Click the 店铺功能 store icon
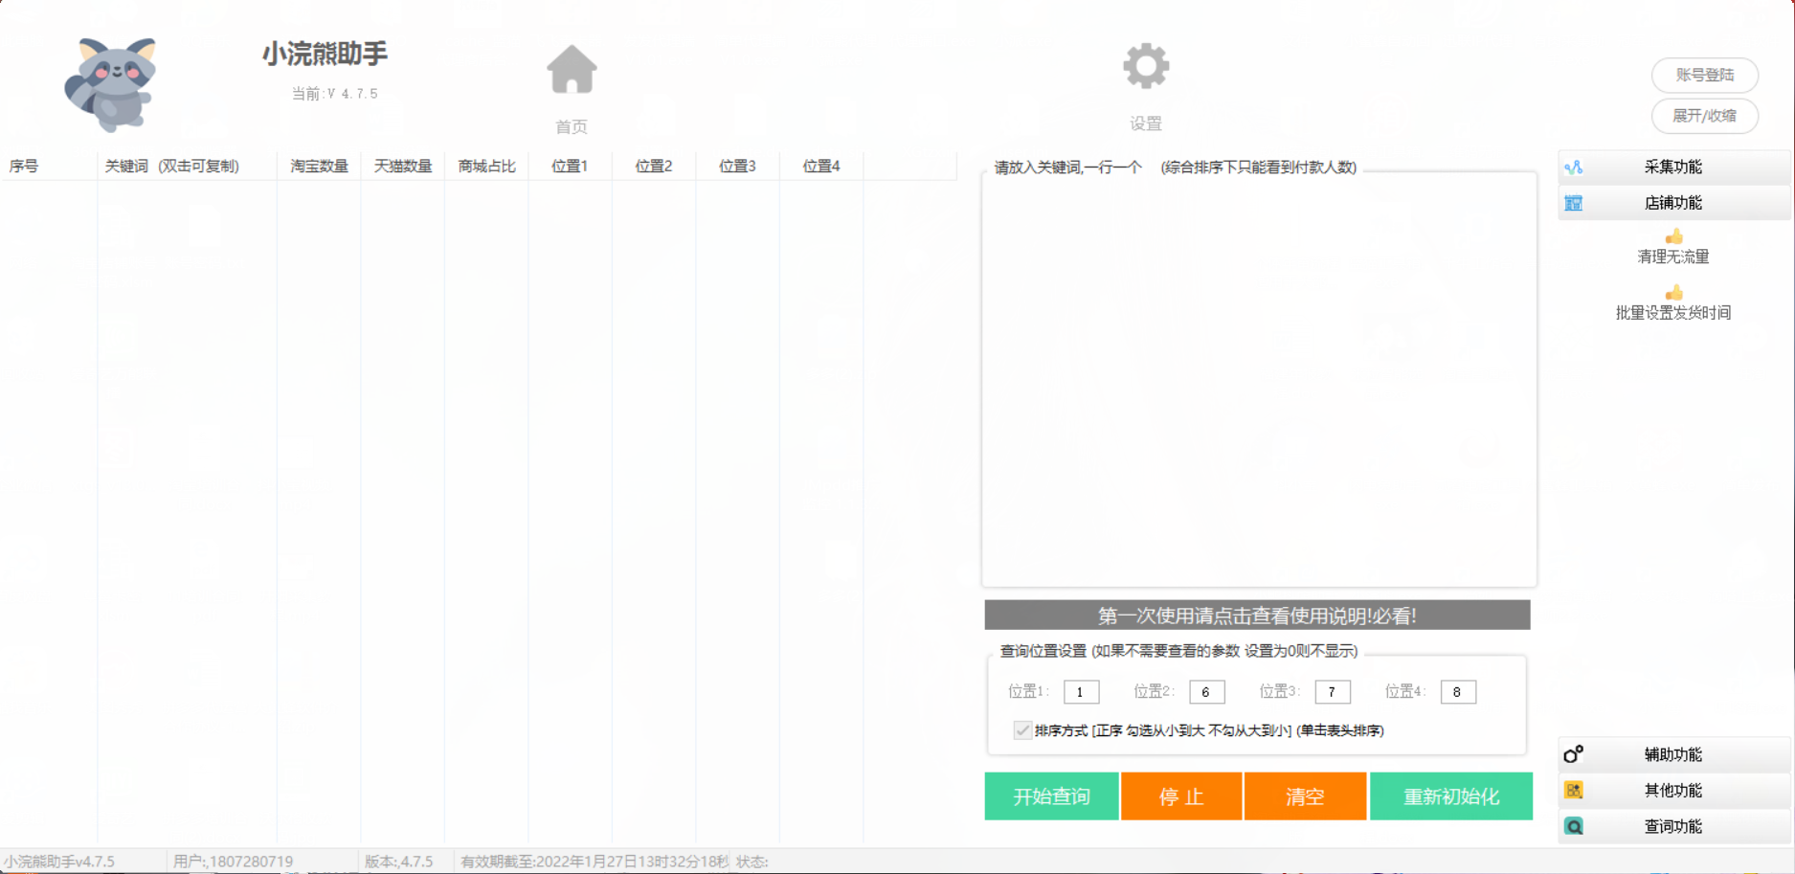Image resolution: width=1795 pixels, height=874 pixels. pyautogui.click(x=1573, y=203)
